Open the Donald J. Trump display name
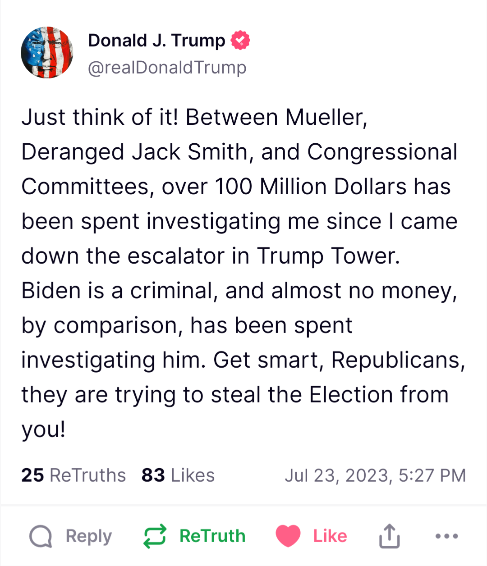 click(x=156, y=41)
